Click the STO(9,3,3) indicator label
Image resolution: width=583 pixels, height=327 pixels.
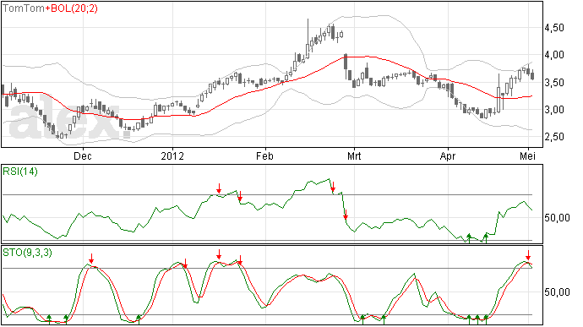pos(27,253)
